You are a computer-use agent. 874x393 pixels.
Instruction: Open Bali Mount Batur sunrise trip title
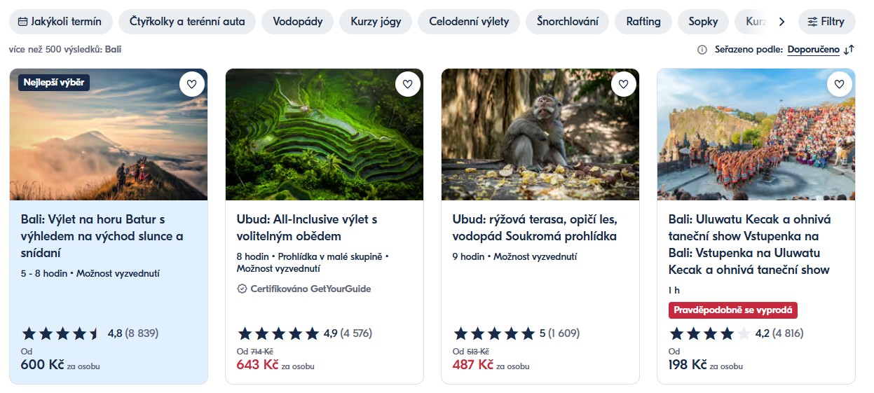102,236
